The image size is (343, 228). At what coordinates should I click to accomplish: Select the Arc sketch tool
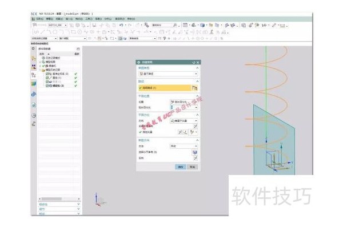click(49, 32)
